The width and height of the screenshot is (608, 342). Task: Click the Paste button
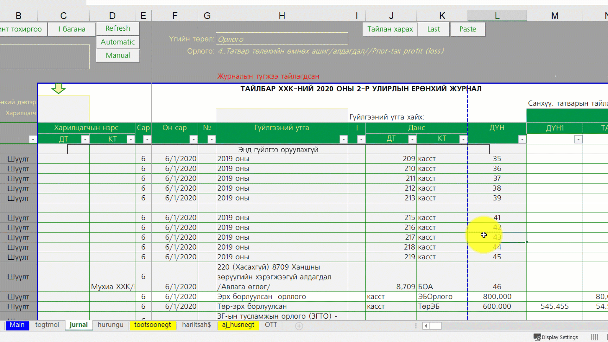[x=467, y=29]
